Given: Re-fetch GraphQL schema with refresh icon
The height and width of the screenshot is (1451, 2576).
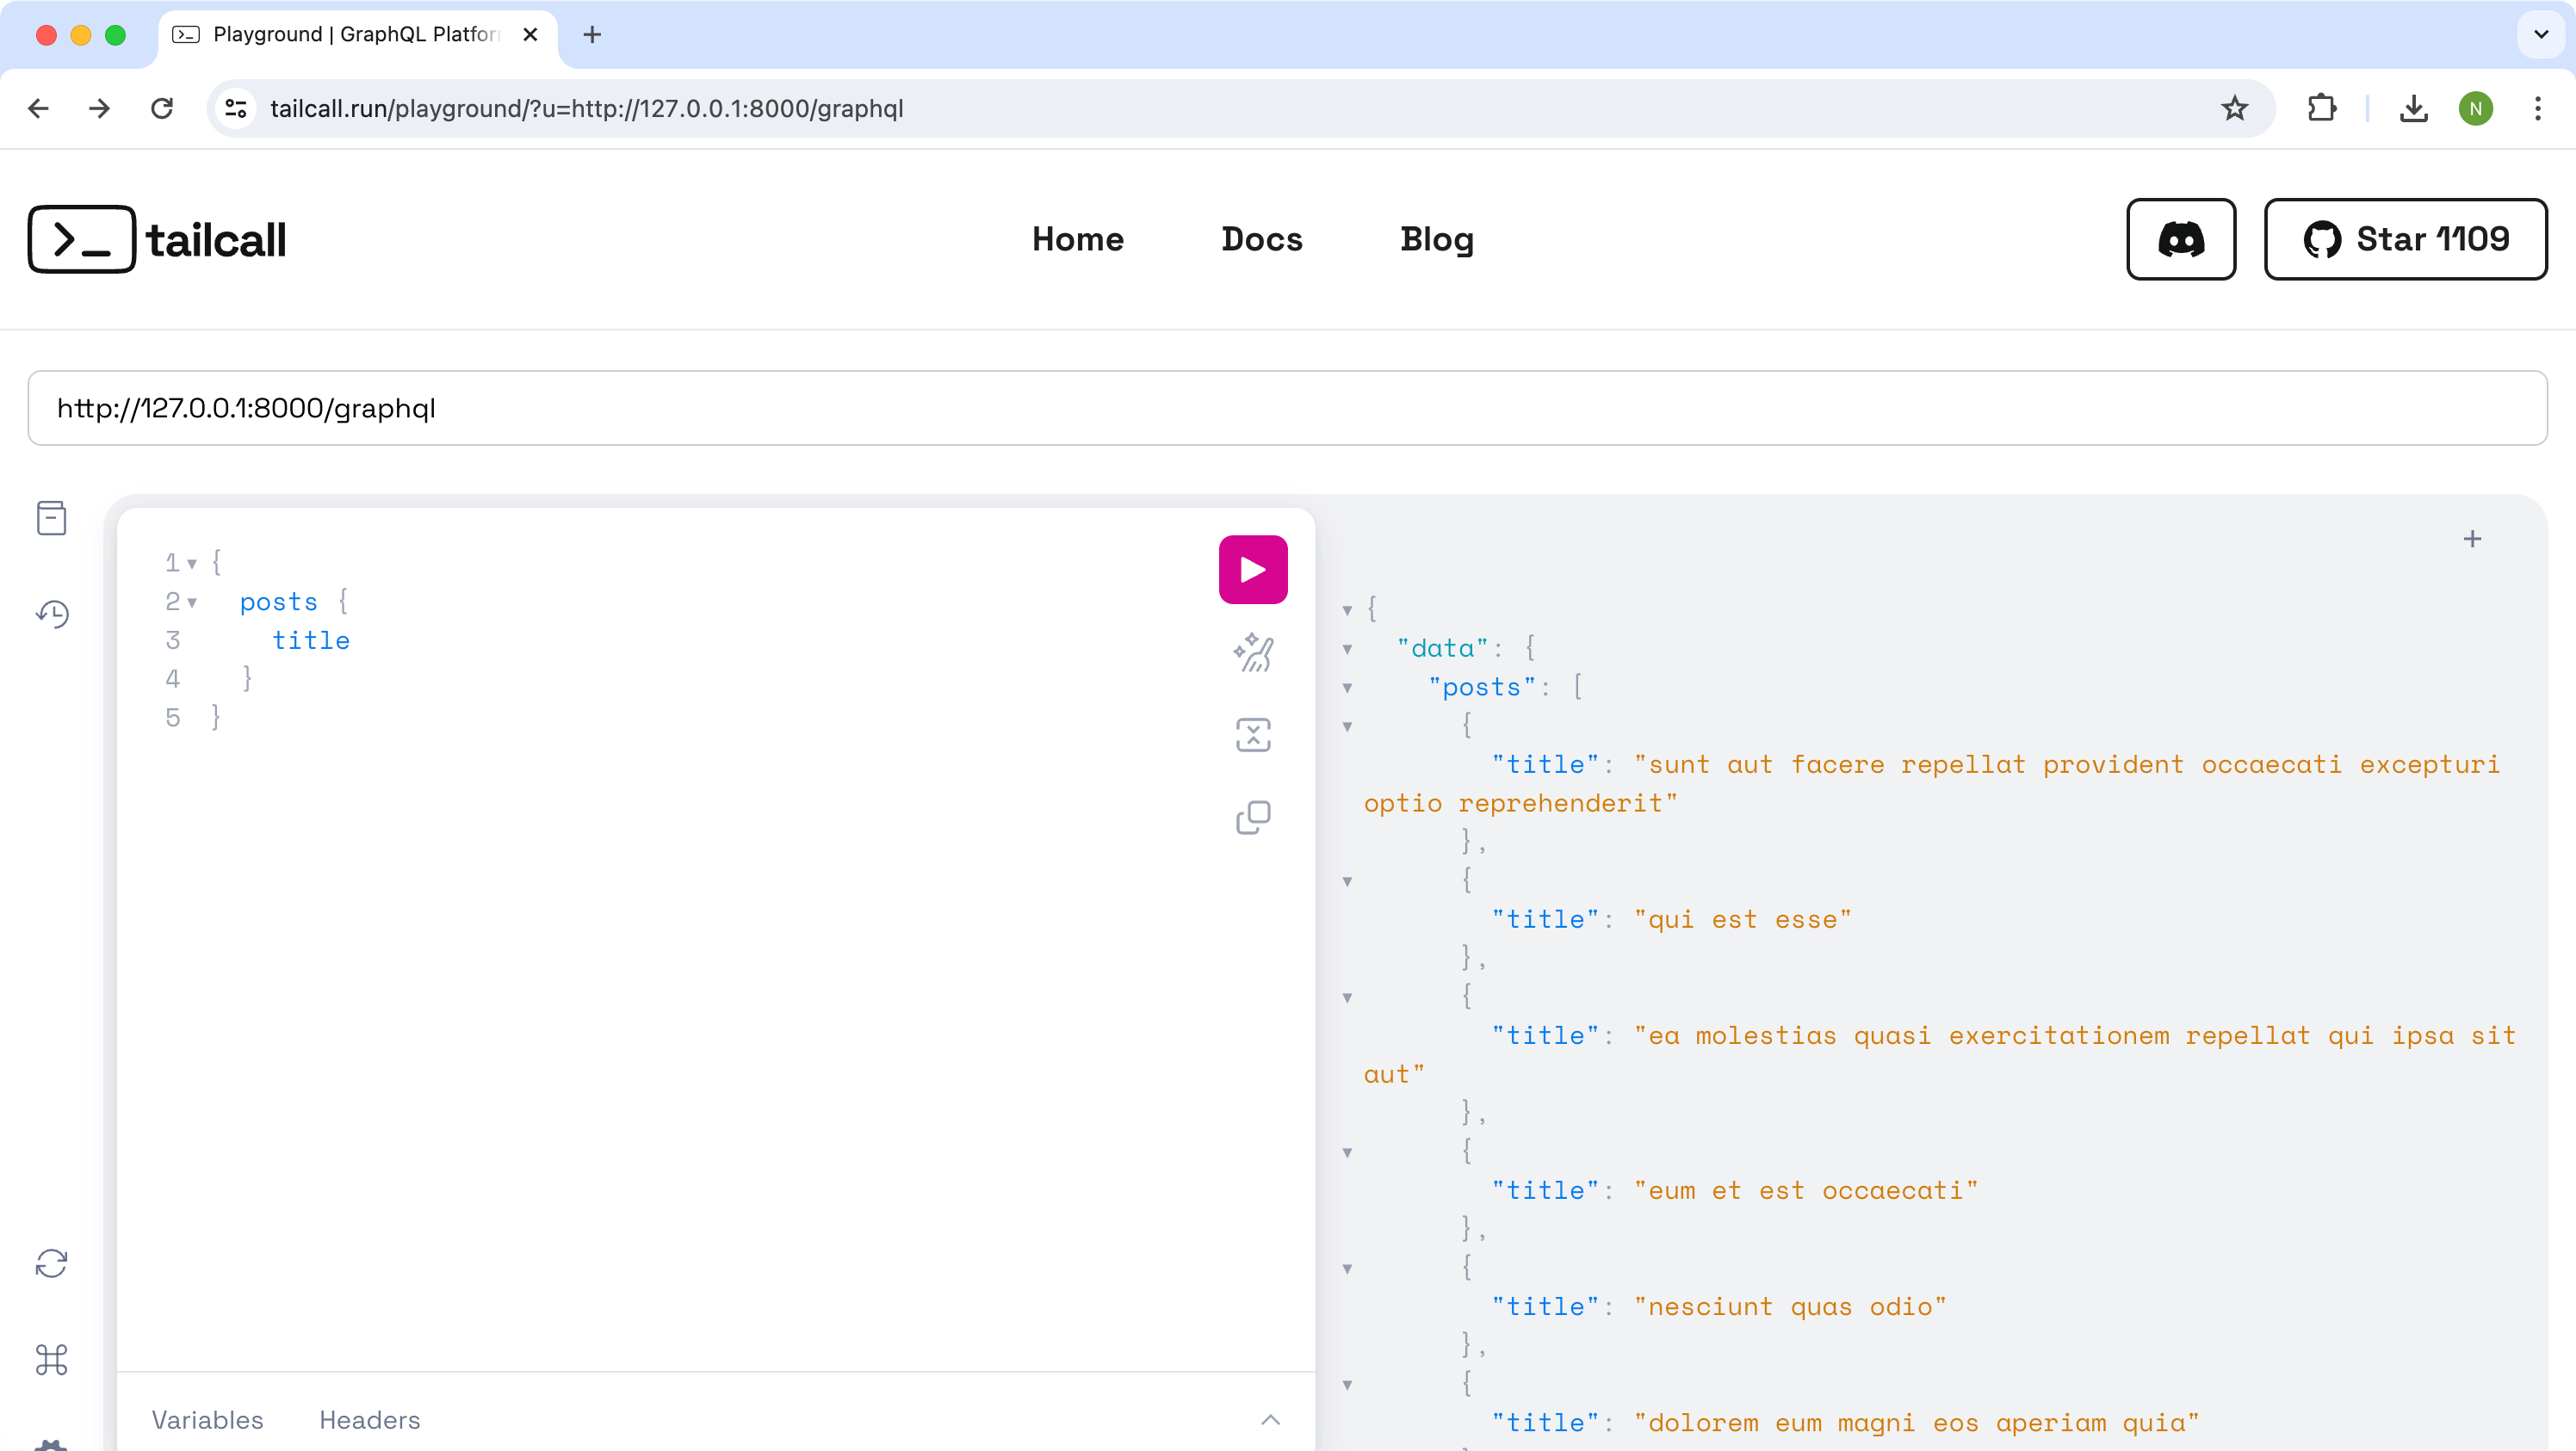Looking at the screenshot, I should tap(51, 1263).
